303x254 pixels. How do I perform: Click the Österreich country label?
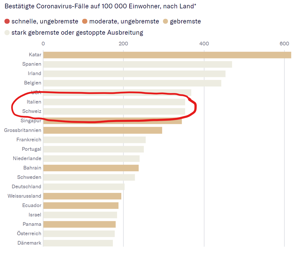[x=29, y=233]
